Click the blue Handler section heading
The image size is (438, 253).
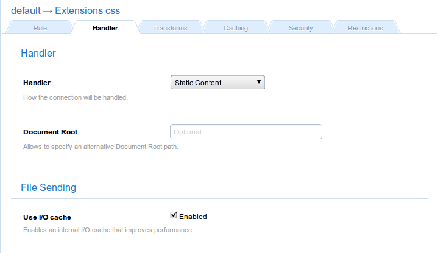click(x=38, y=54)
